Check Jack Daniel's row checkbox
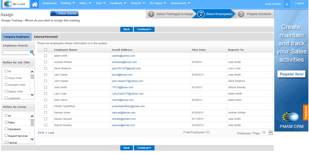Image resolution: width=309 pixels, height=154 pixels. pyautogui.click(x=45, y=75)
